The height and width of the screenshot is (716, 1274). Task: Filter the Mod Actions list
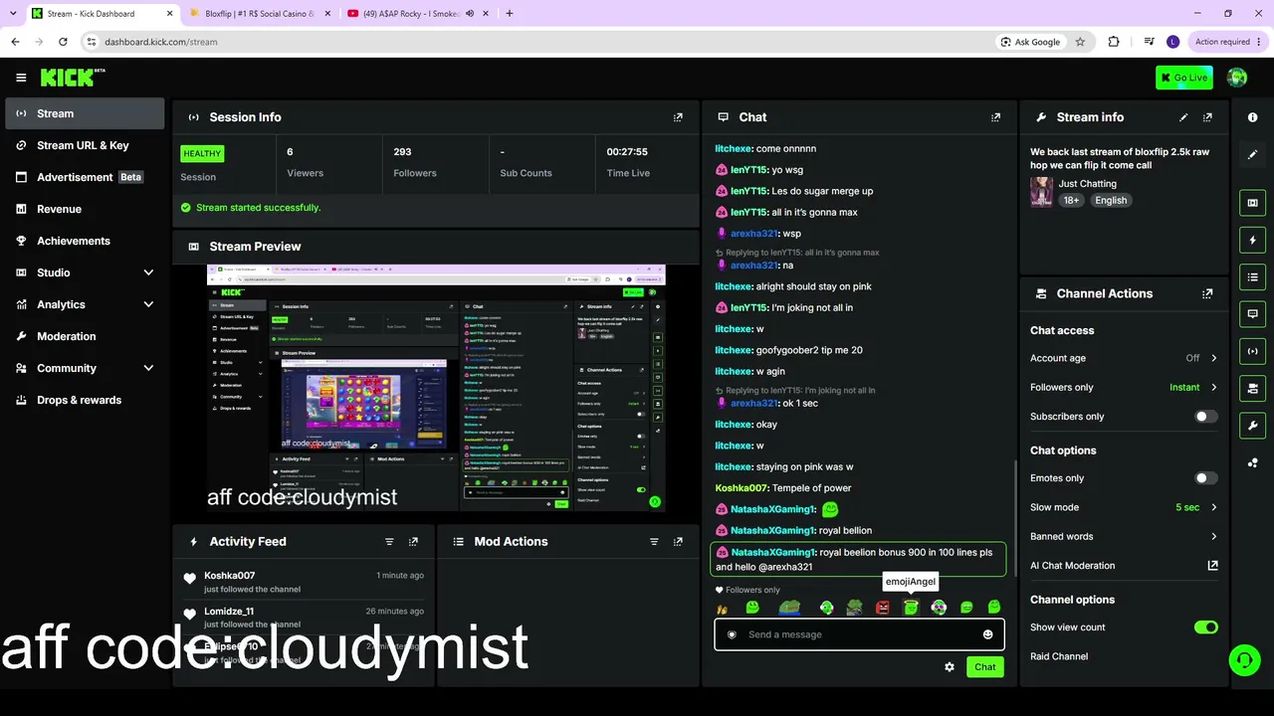[x=654, y=542]
